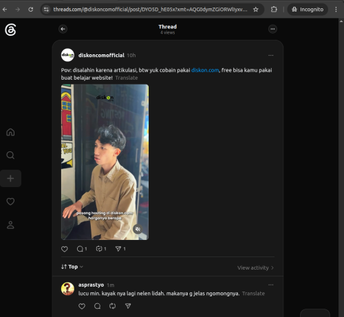Open Activity heart in sidebar
This screenshot has height=317, width=344.
10,201
